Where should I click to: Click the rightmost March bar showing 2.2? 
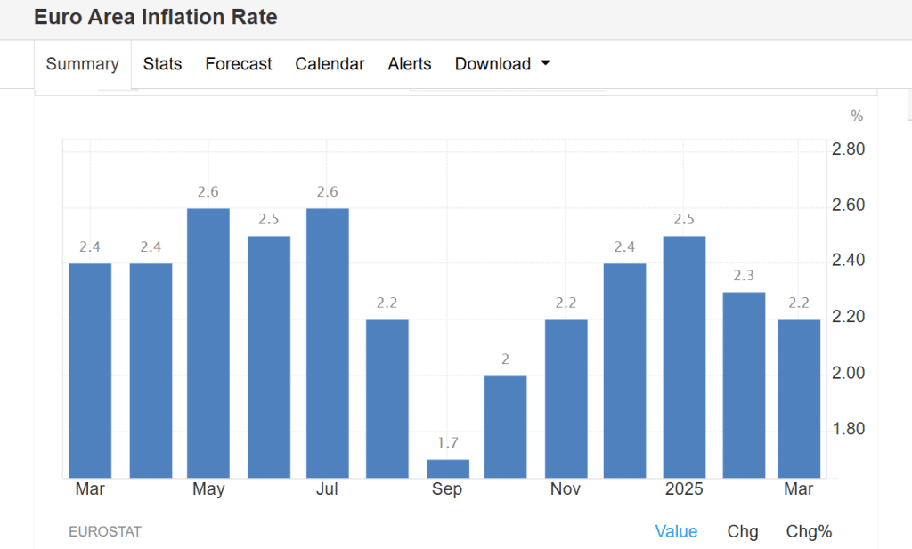tap(799, 399)
